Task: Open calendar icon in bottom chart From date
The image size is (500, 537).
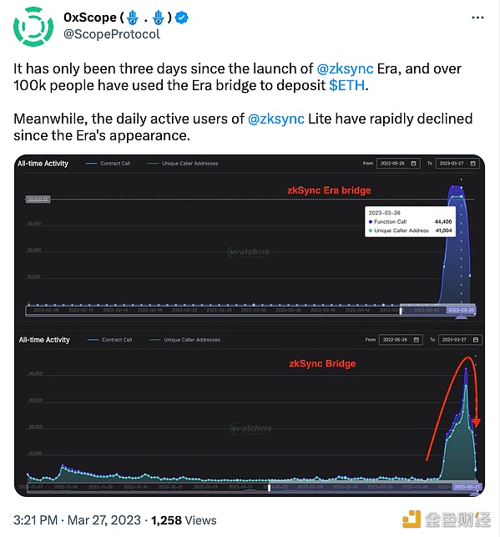Action: (x=417, y=340)
